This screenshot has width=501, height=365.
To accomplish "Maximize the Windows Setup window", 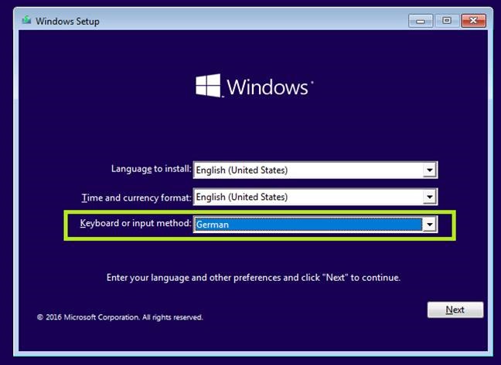I will point(446,20).
